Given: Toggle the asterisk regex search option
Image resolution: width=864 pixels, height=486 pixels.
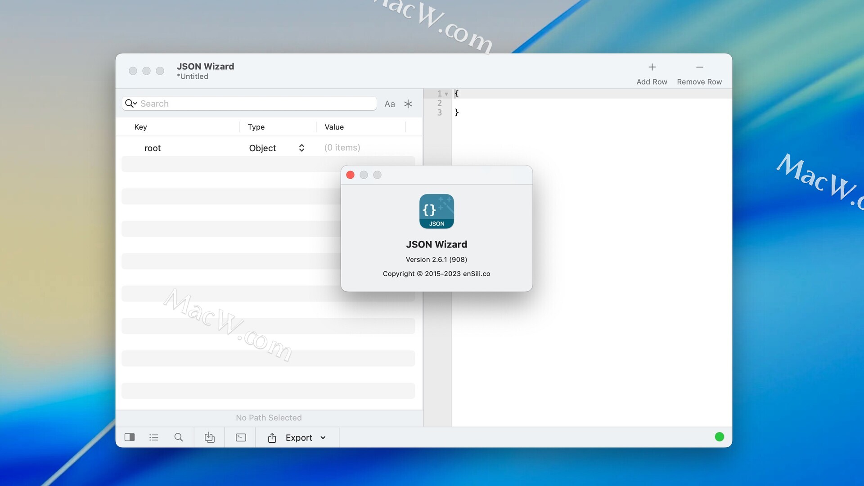Looking at the screenshot, I should [408, 104].
